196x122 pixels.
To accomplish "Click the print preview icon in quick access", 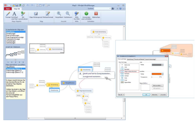I will point(46,5).
